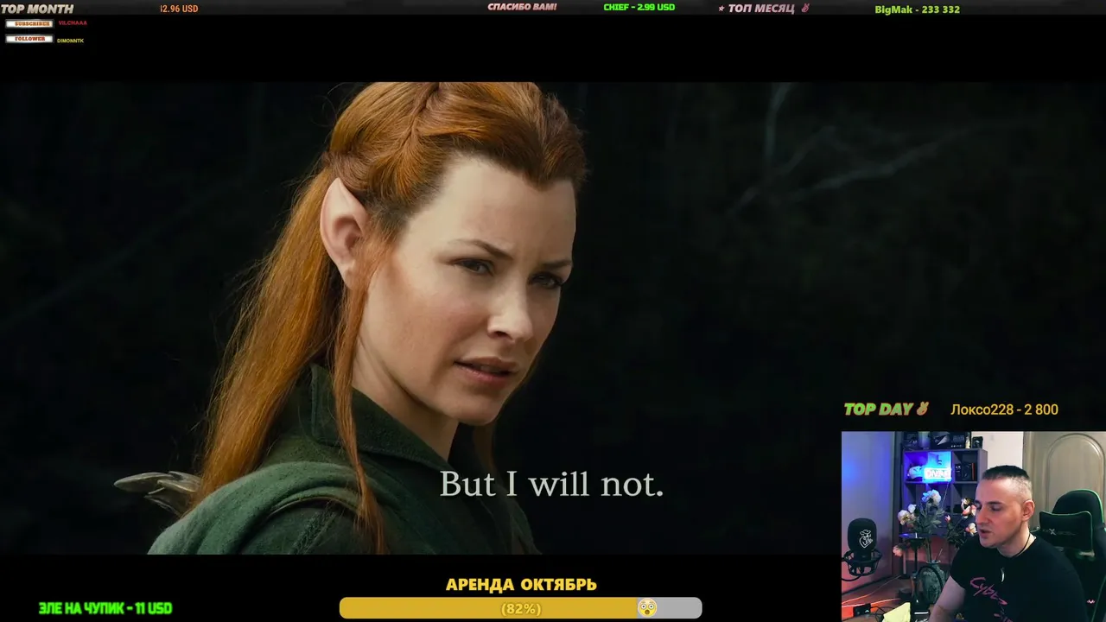Screen dimensions: 1106x622
Task: Click the СПАСИБО ВАМ! text
Action: tap(522, 7)
